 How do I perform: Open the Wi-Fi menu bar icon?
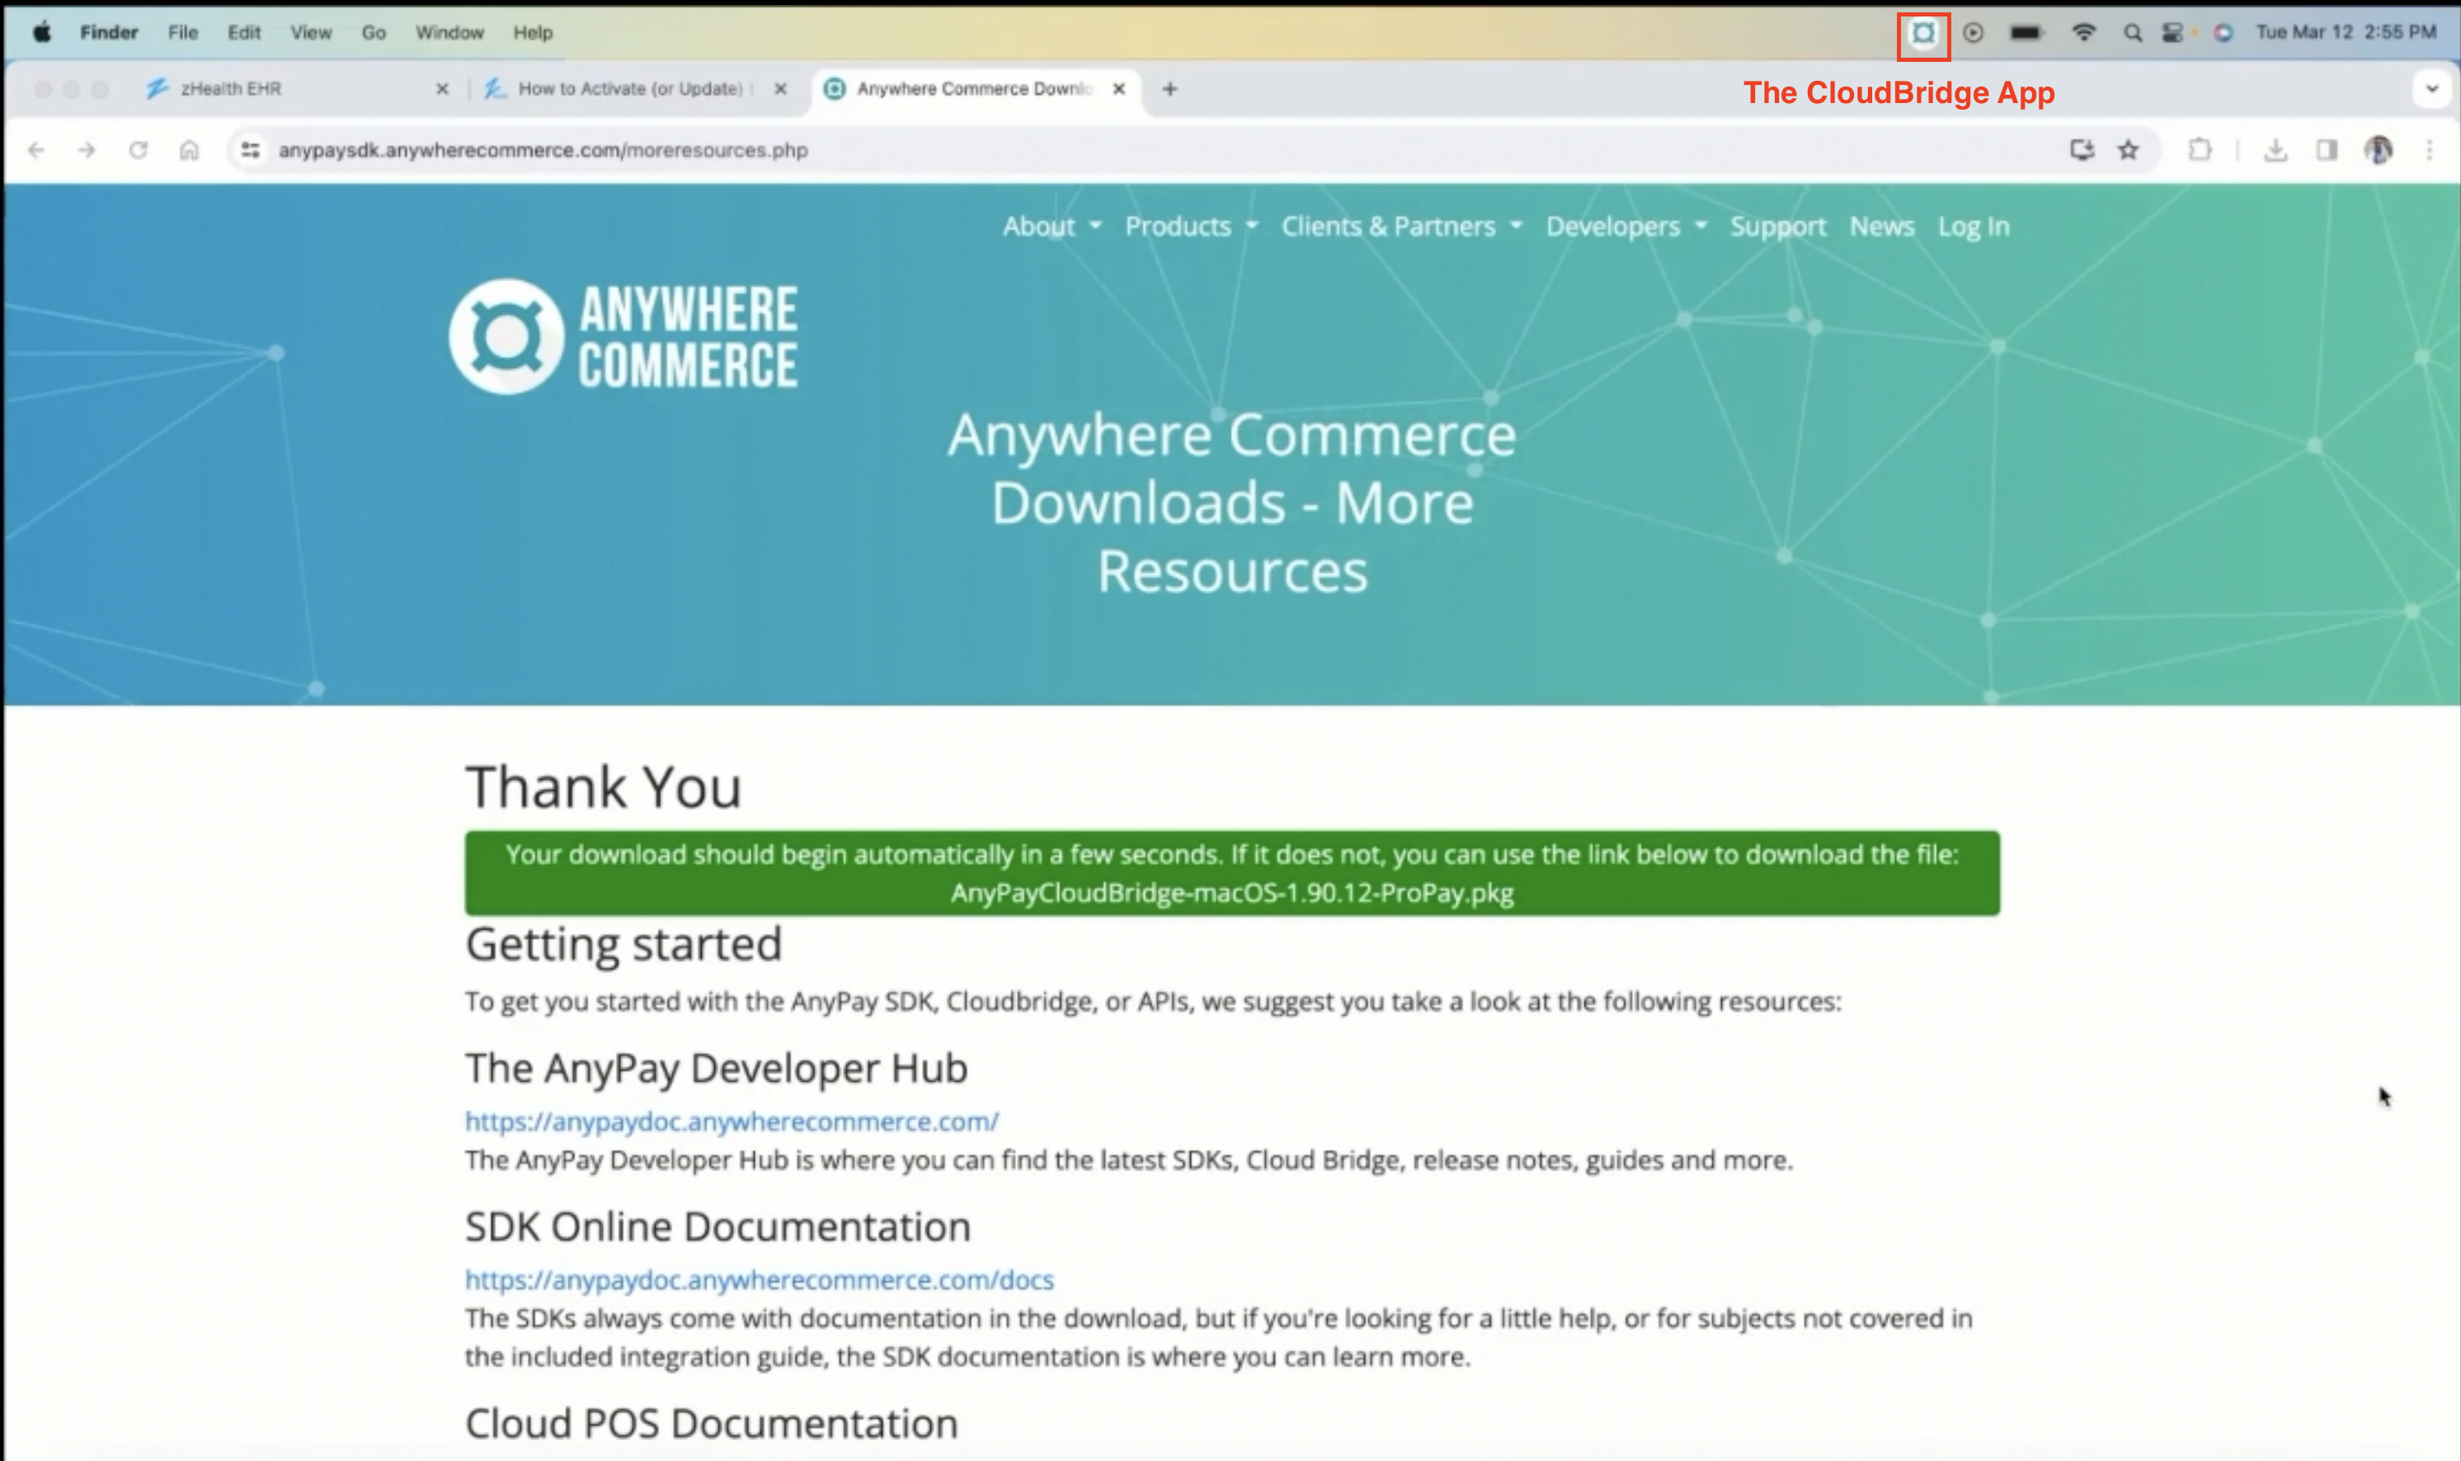coord(2082,32)
